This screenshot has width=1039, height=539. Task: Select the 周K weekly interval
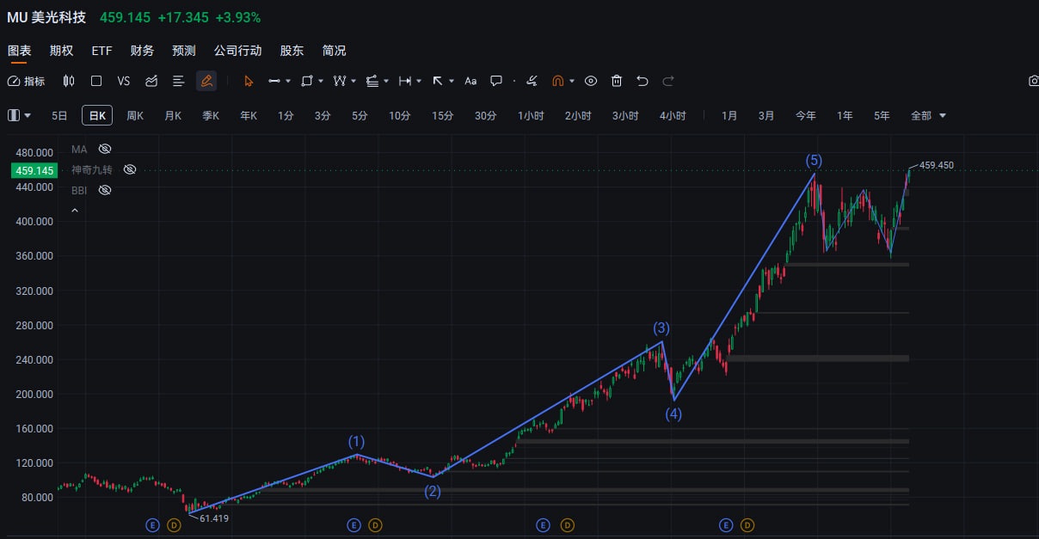[x=135, y=115]
